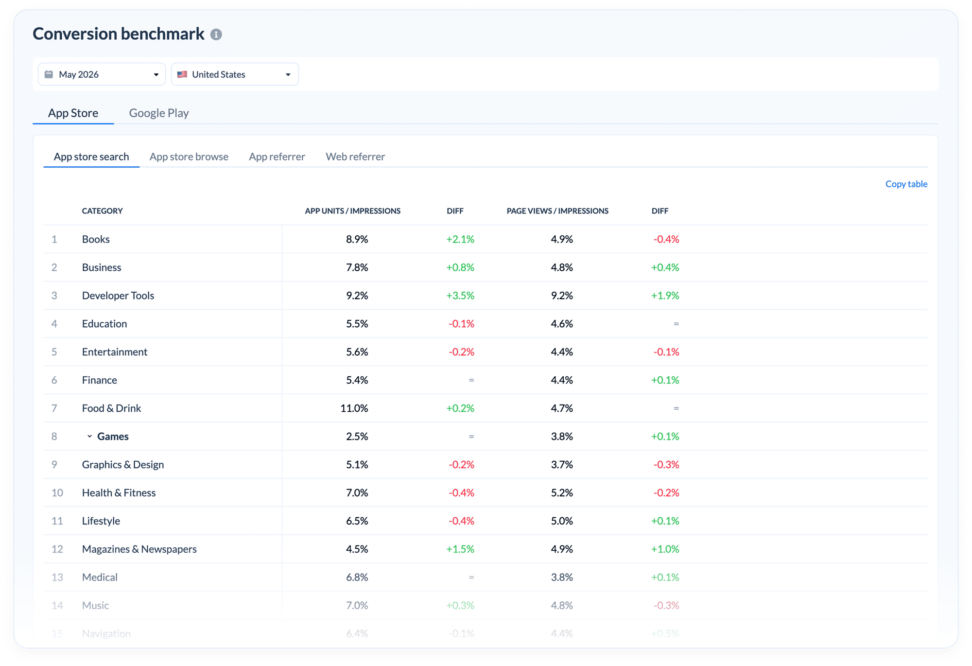Open the United States country dropdown
Image resolution: width=972 pixels, height=666 pixels.
tap(235, 74)
